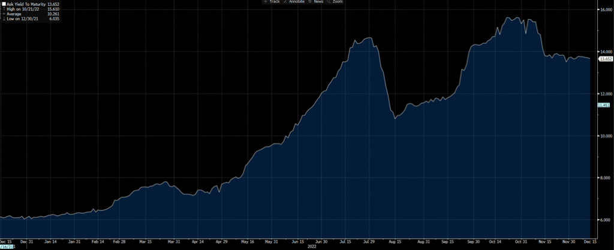The image size is (614, 250).
Task: Select the Track toolbar label
Action: click(274, 2)
